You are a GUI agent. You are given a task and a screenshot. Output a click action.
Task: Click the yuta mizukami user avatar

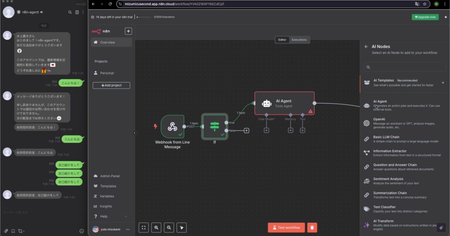[95, 229]
